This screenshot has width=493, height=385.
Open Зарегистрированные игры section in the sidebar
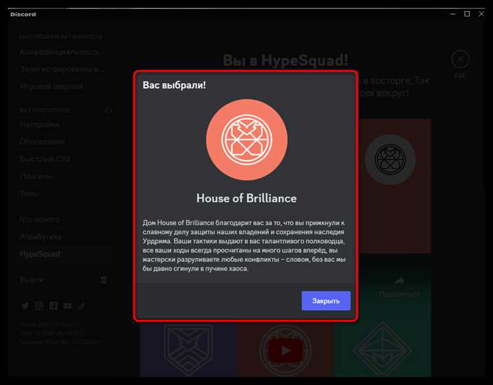[64, 69]
